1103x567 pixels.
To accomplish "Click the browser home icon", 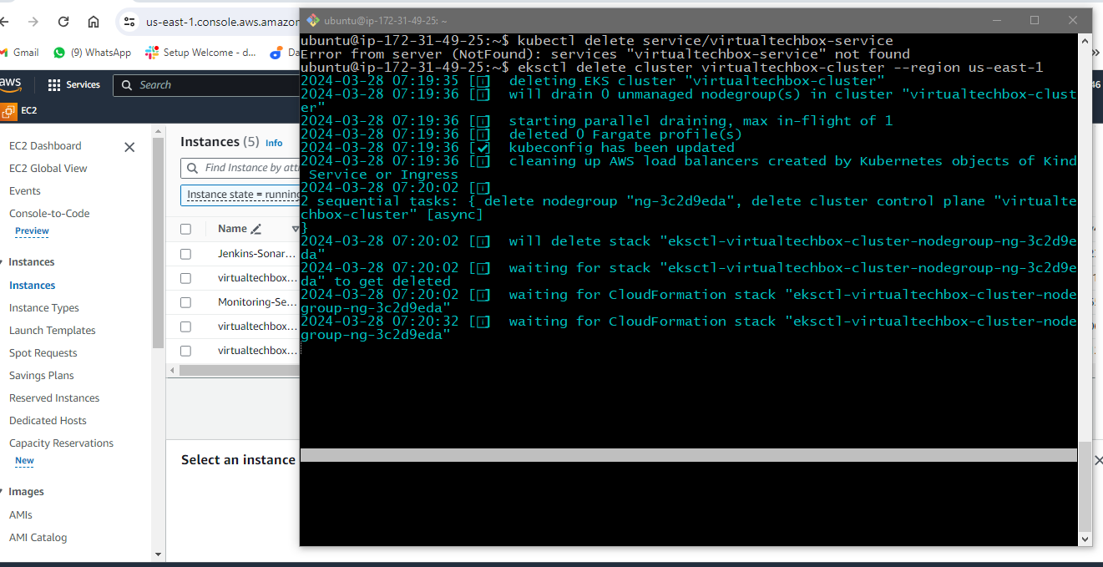I will pos(94,22).
